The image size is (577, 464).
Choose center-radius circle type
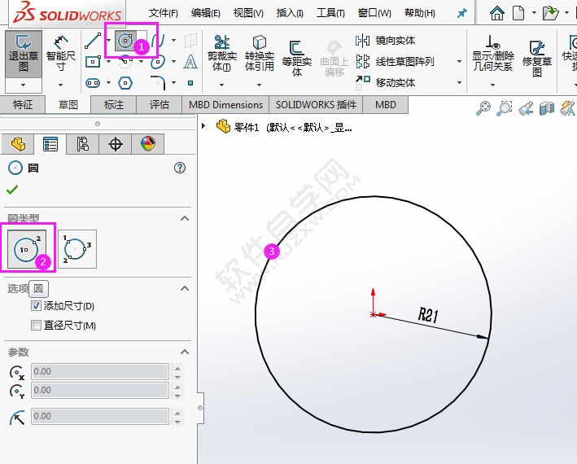click(x=27, y=249)
